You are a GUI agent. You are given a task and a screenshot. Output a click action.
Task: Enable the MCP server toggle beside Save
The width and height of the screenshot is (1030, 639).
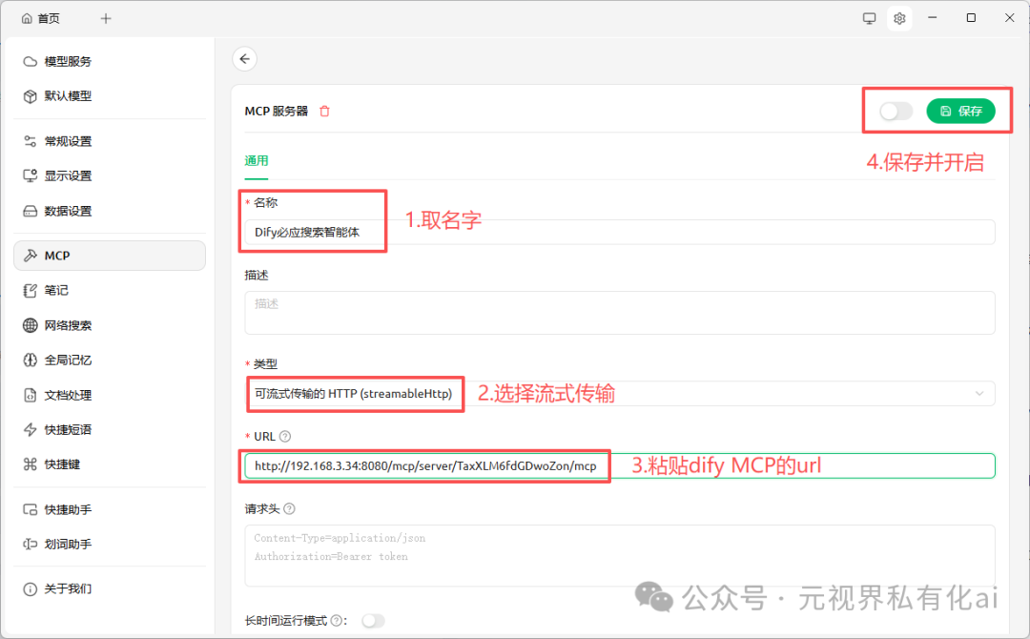point(896,111)
